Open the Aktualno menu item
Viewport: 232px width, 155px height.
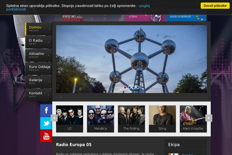coord(38,55)
